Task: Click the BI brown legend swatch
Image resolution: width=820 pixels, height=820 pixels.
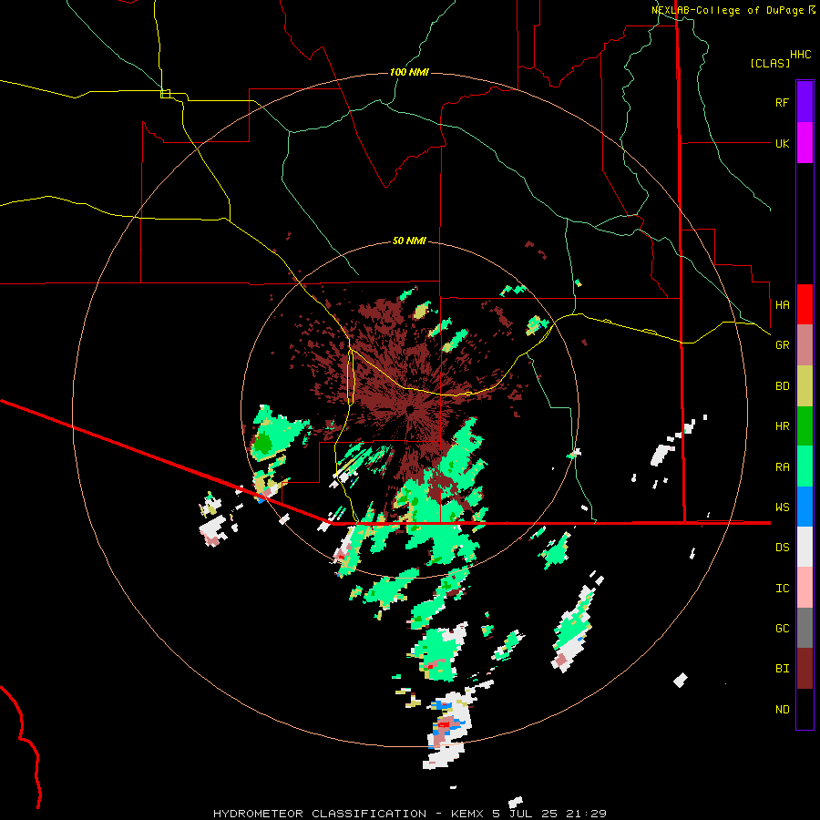Action: (x=805, y=669)
